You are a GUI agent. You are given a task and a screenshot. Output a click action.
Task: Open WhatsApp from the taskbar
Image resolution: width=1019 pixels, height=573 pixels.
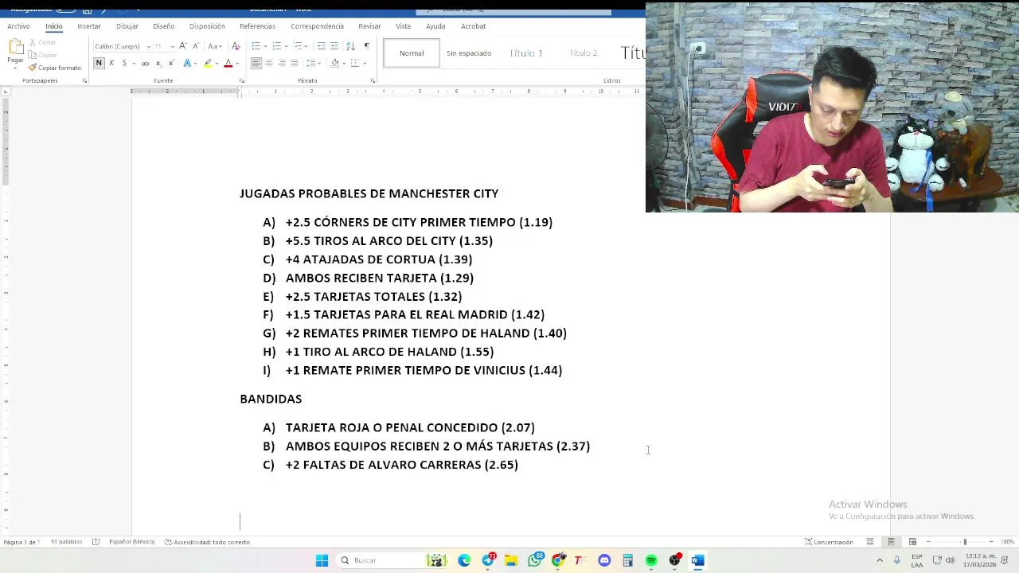(x=535, y=560)
